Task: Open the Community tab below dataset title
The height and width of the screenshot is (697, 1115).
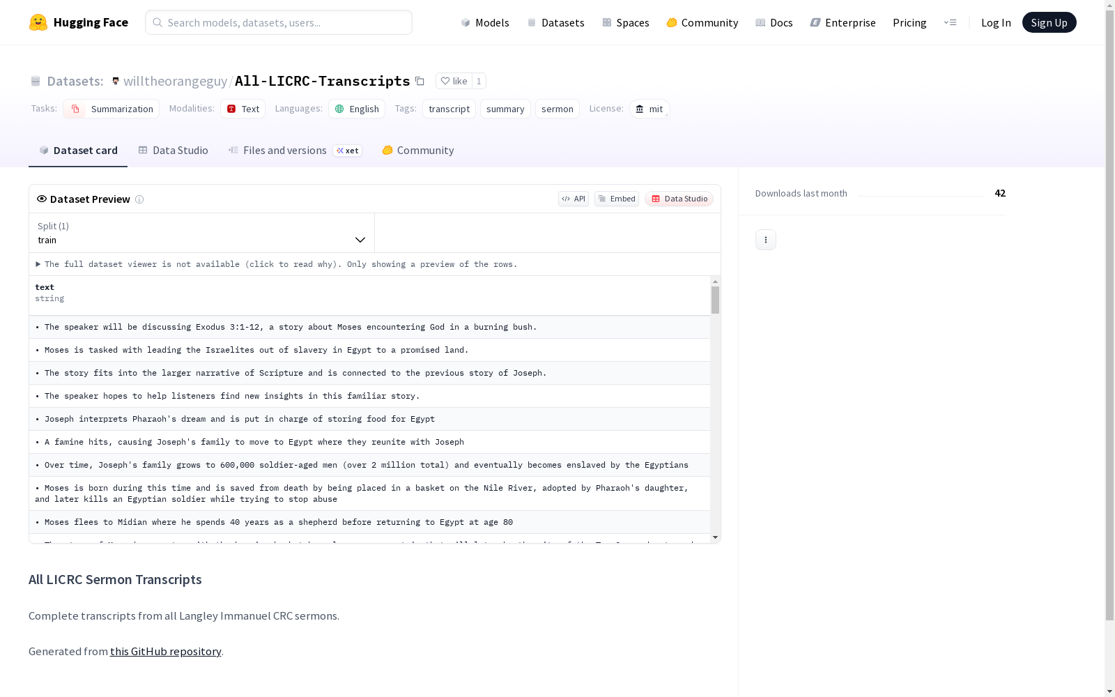Action: 418,151
